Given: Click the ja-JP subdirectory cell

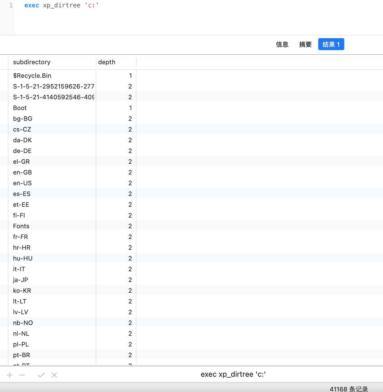Looking at the screenshot, I should [20, 280].
